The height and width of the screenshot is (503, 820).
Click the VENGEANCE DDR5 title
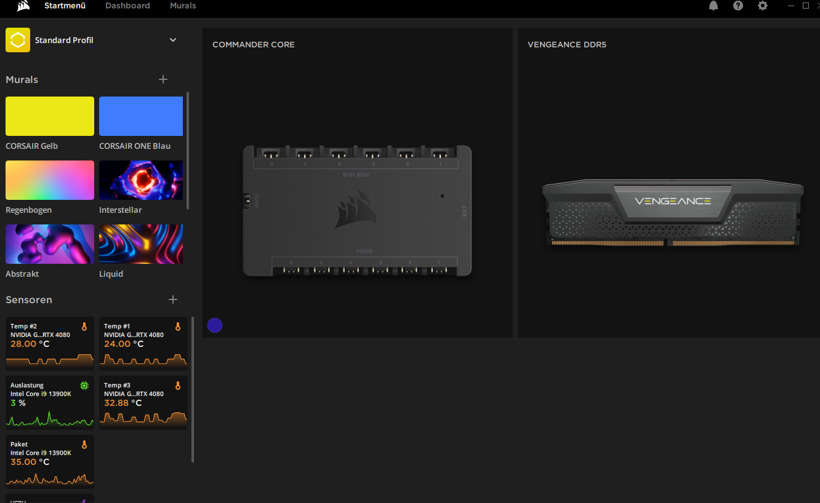(x=567, y=45)
